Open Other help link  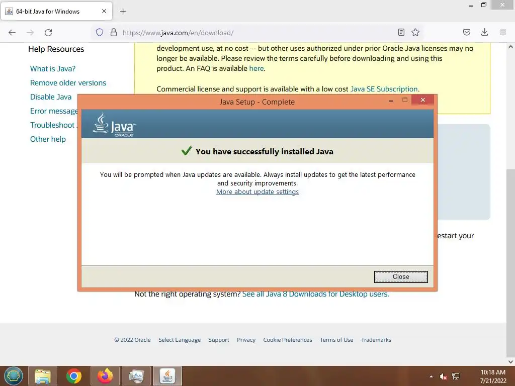coord(48,139)
